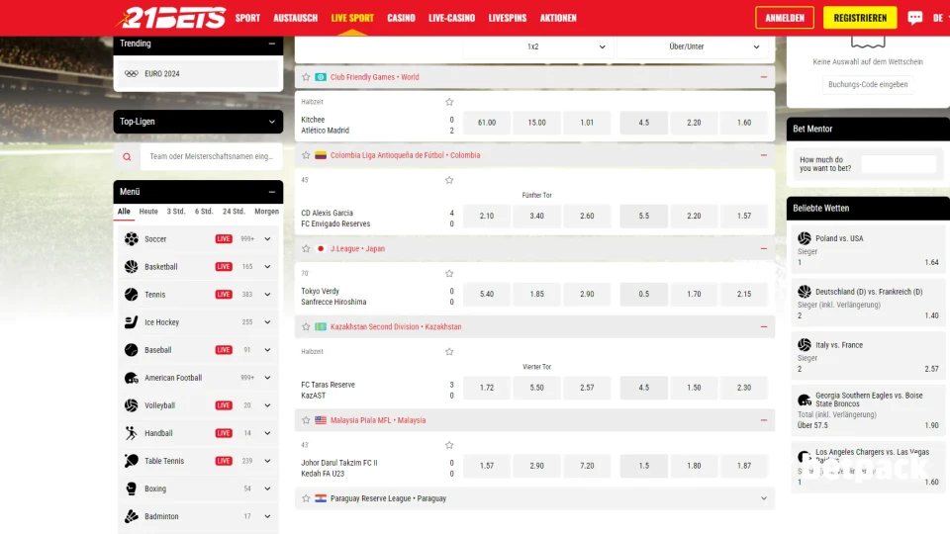
Task: Open the DE language selector
Action: click(x=940, y=18)
